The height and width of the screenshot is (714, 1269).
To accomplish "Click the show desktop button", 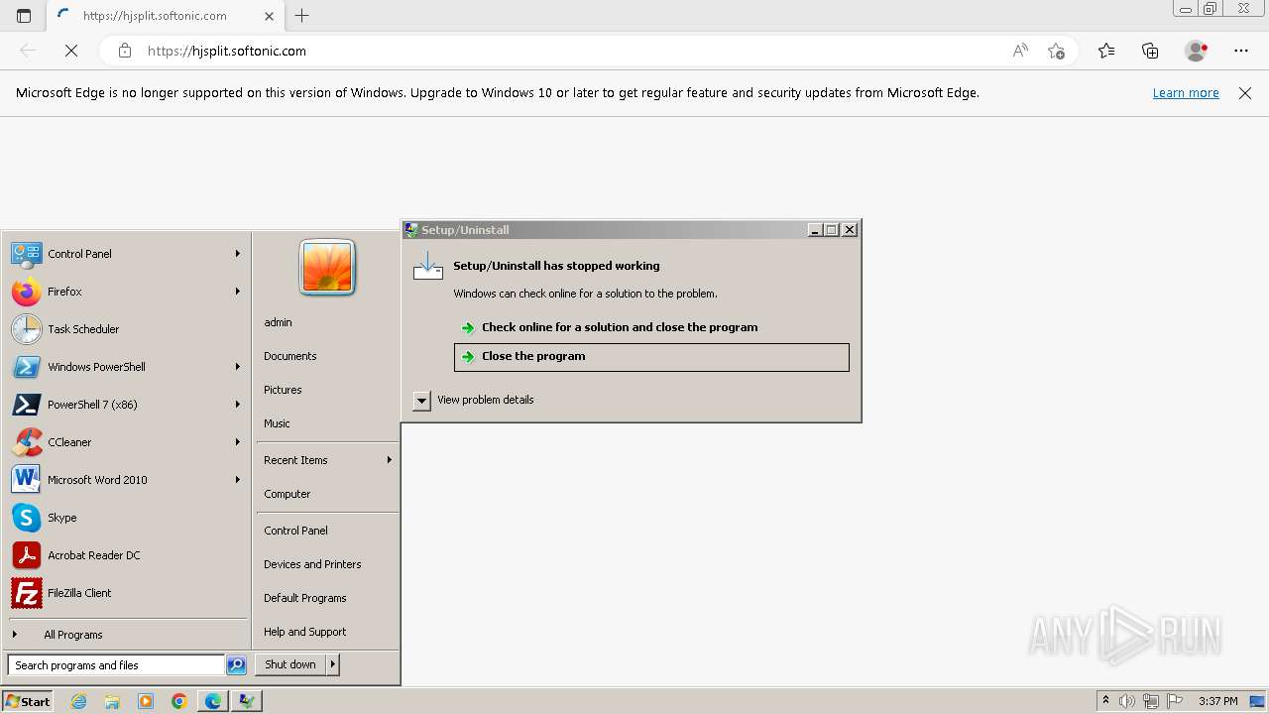I will 1257,701.
